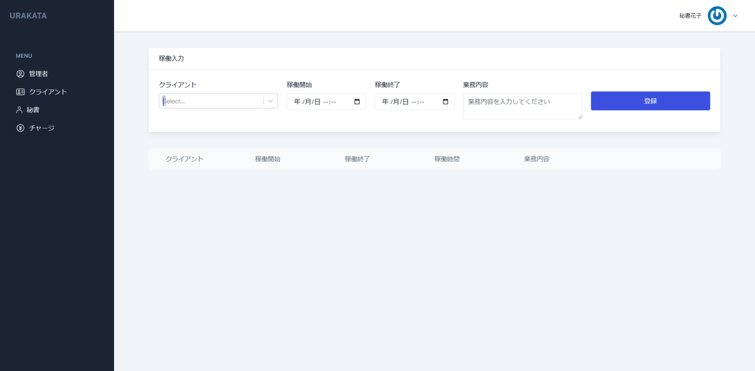Click the 管理者 person icon in sidebar
Image resolution: width=755 pixels, height=371 pixels.
coord(20,74)
